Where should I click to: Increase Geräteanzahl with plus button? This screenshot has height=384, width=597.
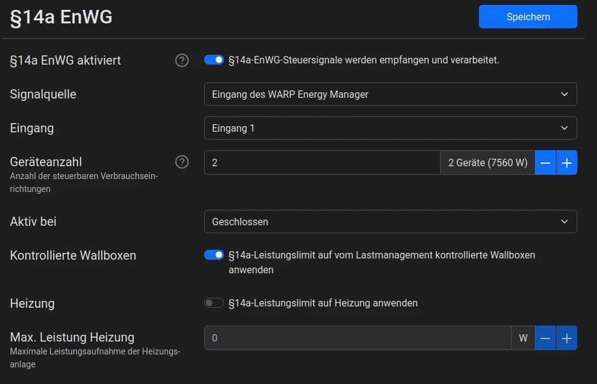tap(566, 162)
